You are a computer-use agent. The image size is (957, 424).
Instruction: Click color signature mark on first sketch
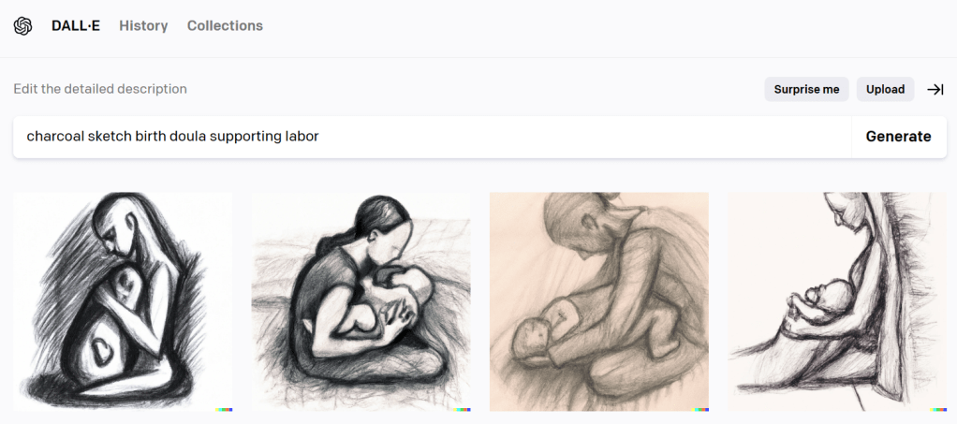[224, 409]
